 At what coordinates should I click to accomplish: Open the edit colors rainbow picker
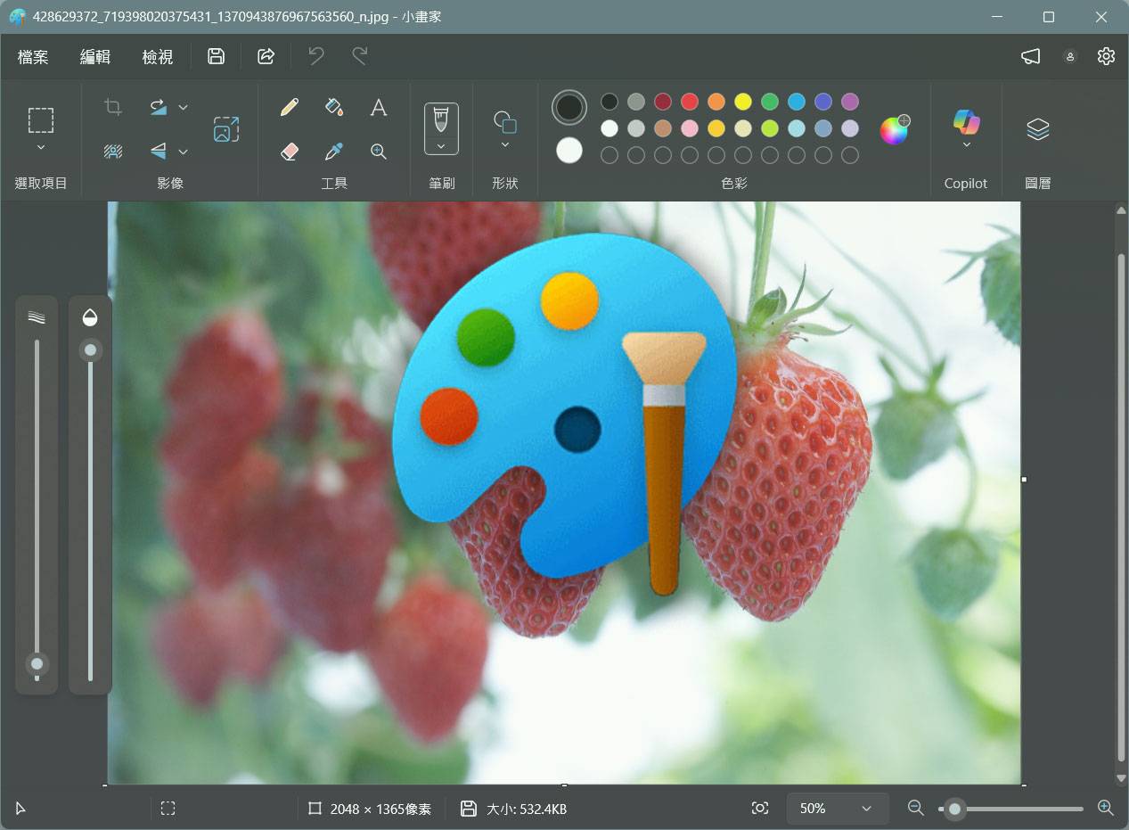pyautogui.click(x=894, y=129)
